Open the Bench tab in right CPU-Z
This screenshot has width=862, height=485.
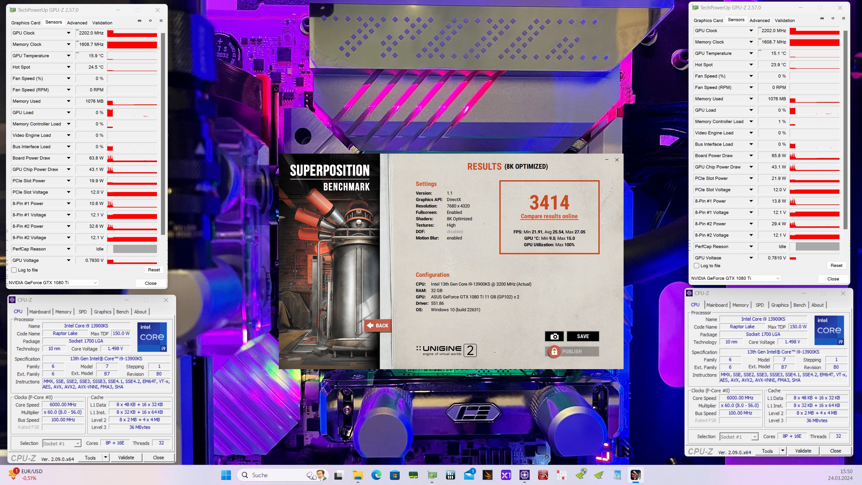click(x=799, y=305)
